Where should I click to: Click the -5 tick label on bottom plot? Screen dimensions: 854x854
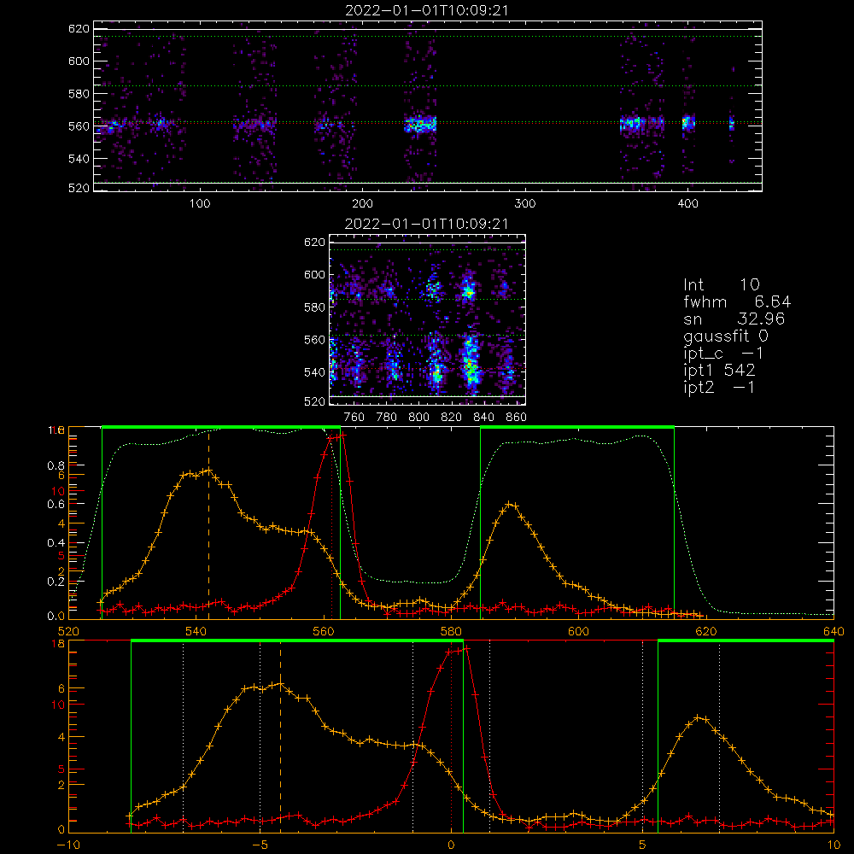[260, 845]
